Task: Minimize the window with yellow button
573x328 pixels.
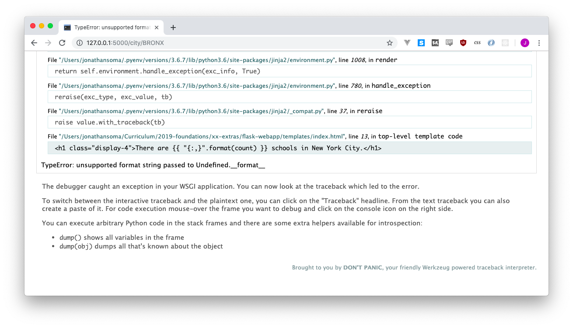Action: (42, 26)
